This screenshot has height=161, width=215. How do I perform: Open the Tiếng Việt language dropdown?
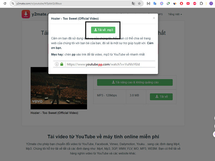pyautogui.click(x=175, y=14)
